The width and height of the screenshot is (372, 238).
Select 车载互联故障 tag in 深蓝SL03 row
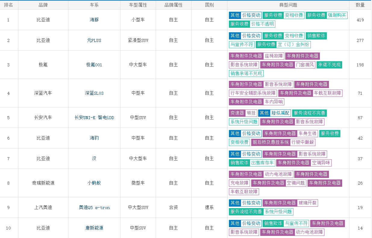pyautogui.click(x=327, y=93)
